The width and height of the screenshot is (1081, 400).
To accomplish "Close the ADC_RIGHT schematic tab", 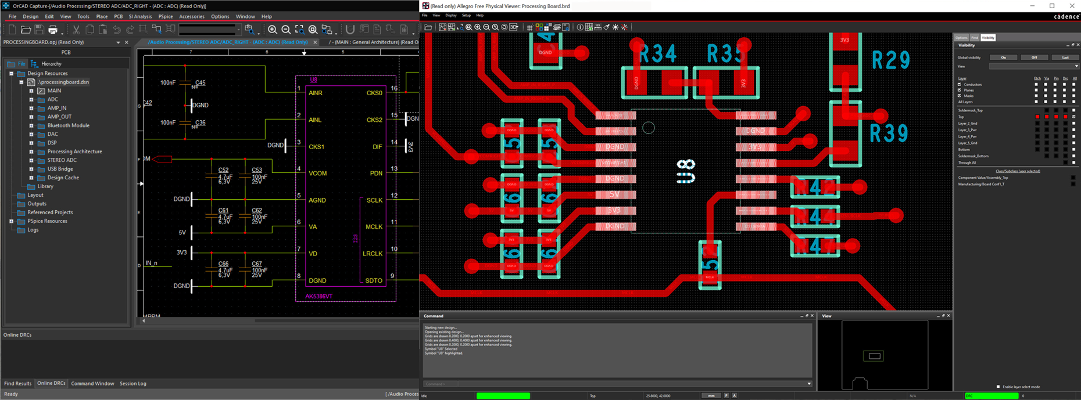I will (x=316, y=42).
